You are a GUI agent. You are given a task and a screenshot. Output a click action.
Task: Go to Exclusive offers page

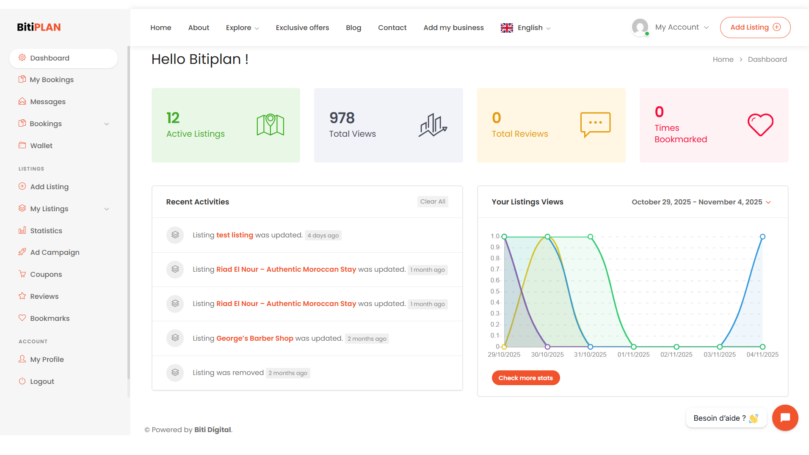[x=302, y=28]
